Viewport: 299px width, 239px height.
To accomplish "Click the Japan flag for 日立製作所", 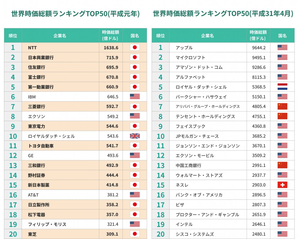I will pyautogui.click(x=135, y=205).
